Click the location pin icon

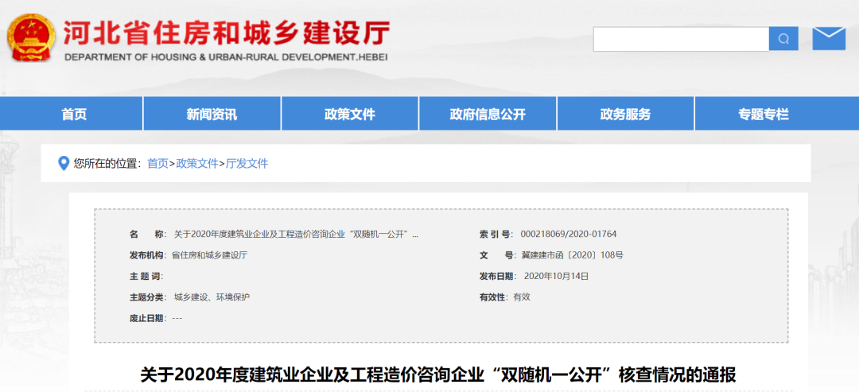[64, 164]
